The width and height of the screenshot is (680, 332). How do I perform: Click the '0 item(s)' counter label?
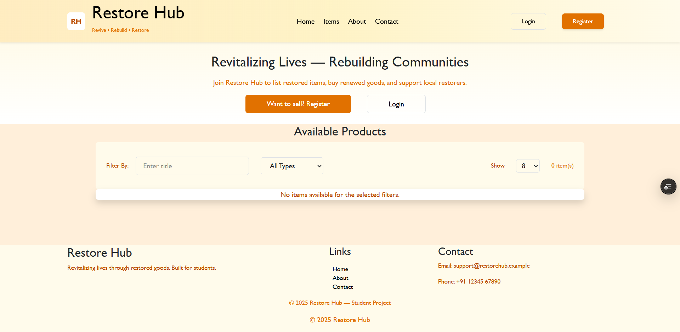point(562,165)
